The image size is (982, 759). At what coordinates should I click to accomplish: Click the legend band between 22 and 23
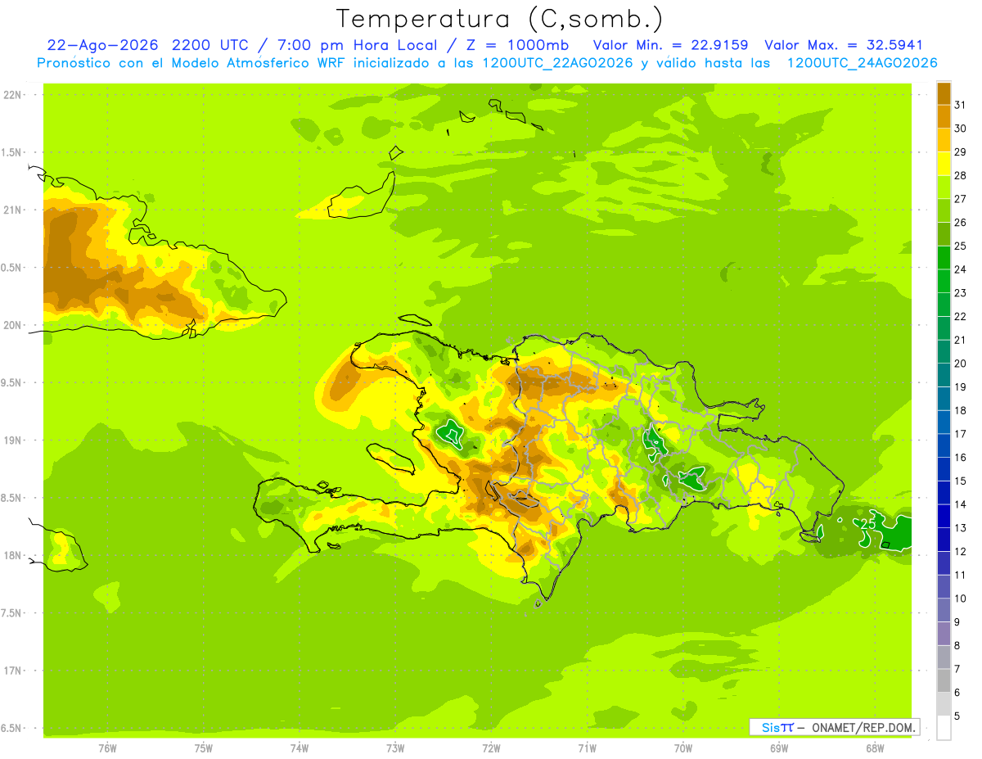944,304
